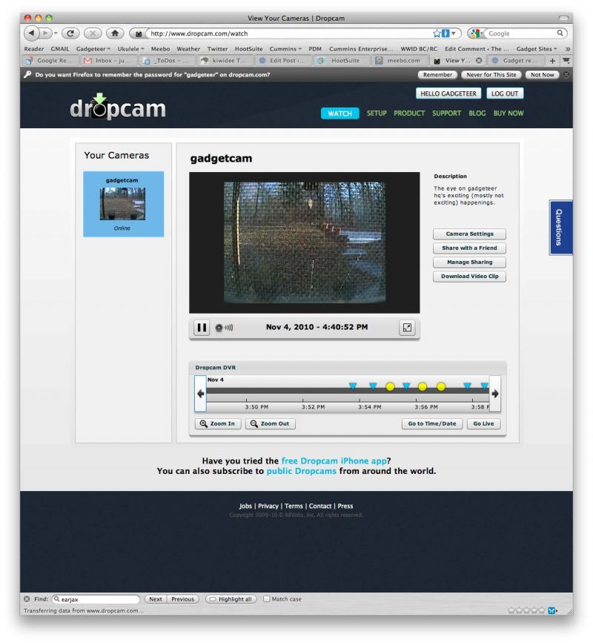Viewport: 593px width, 643px height.
Task: Click the Firefox home icon
Action: click(114, 33)
